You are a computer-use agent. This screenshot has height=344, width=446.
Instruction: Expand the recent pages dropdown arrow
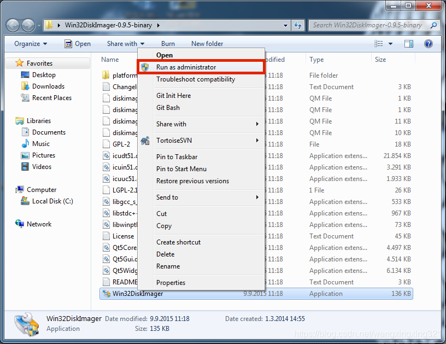tap(39, 26)
